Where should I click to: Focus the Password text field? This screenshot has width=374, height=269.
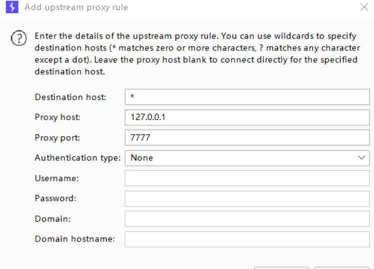pos(247,198)
